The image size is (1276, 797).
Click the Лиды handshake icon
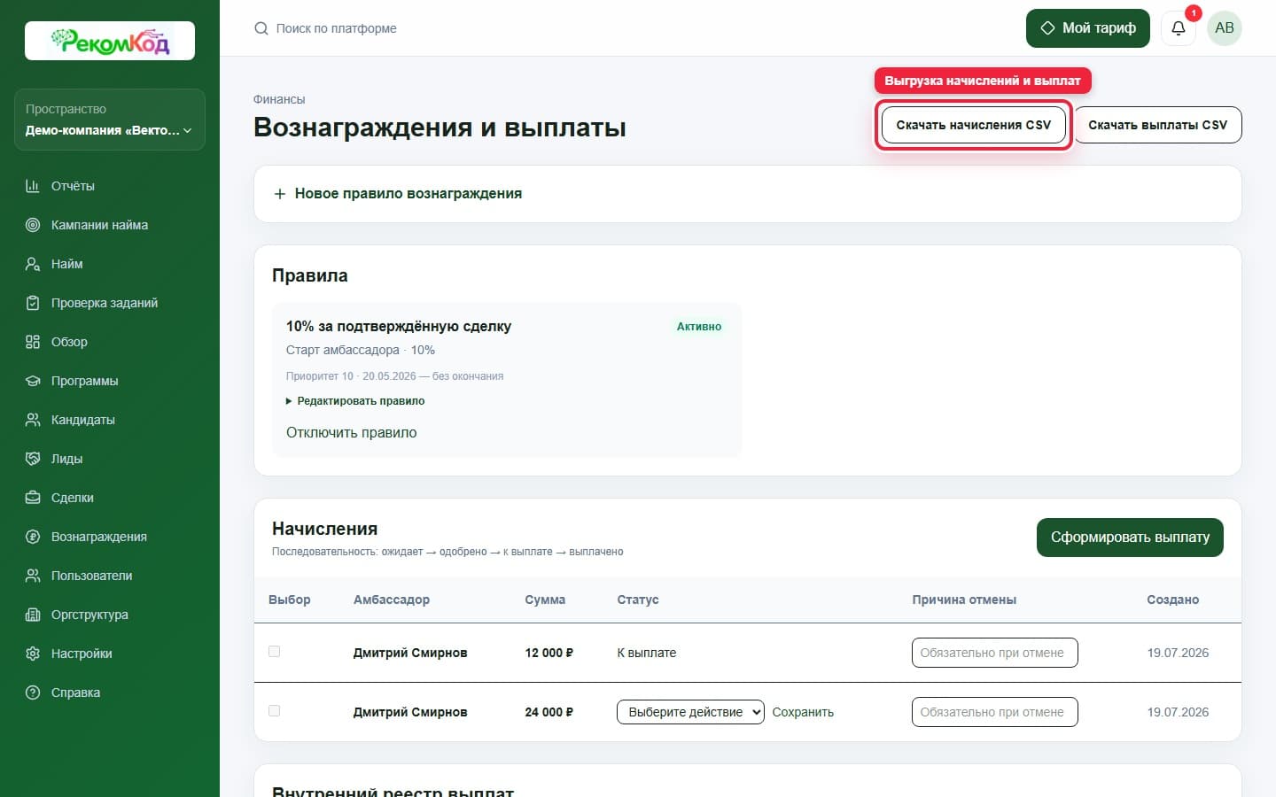[33, 459]
